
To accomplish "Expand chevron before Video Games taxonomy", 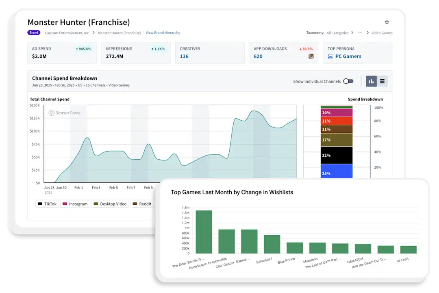I will pos(367,33).
